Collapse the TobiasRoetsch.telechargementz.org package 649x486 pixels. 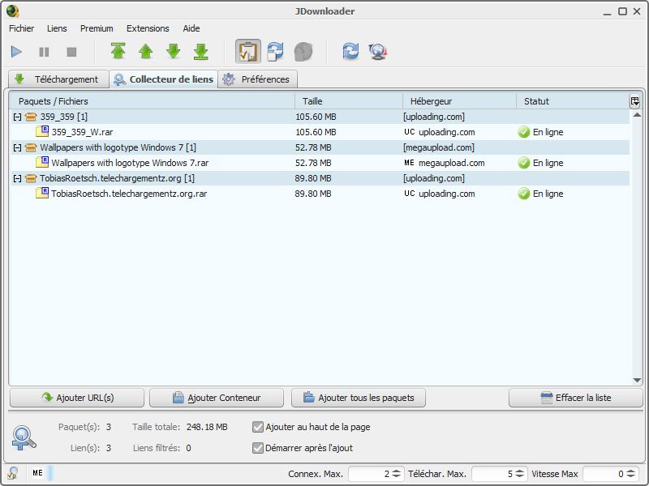pyautogui.click(x=17, y=178)
